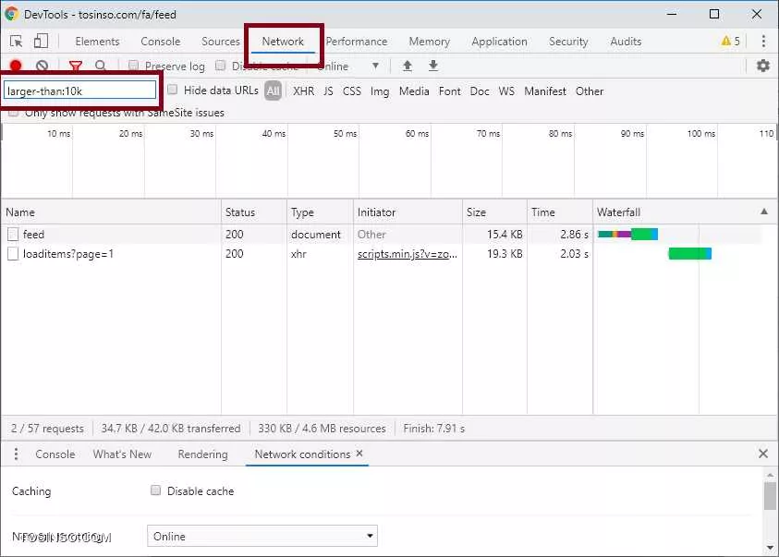Expand the Network throttling Online combo box
779x557 pixels.
(262, 537)
